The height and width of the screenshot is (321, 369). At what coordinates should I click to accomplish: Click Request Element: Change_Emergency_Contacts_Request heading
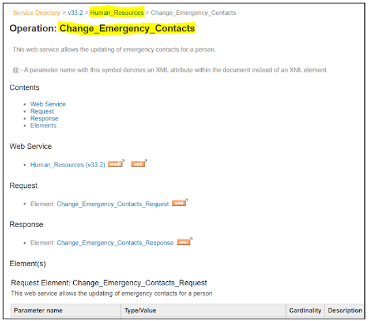pos(109,282)
